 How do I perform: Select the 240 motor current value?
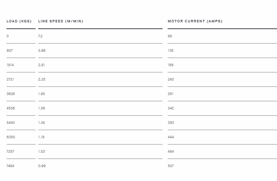point(171,79)
